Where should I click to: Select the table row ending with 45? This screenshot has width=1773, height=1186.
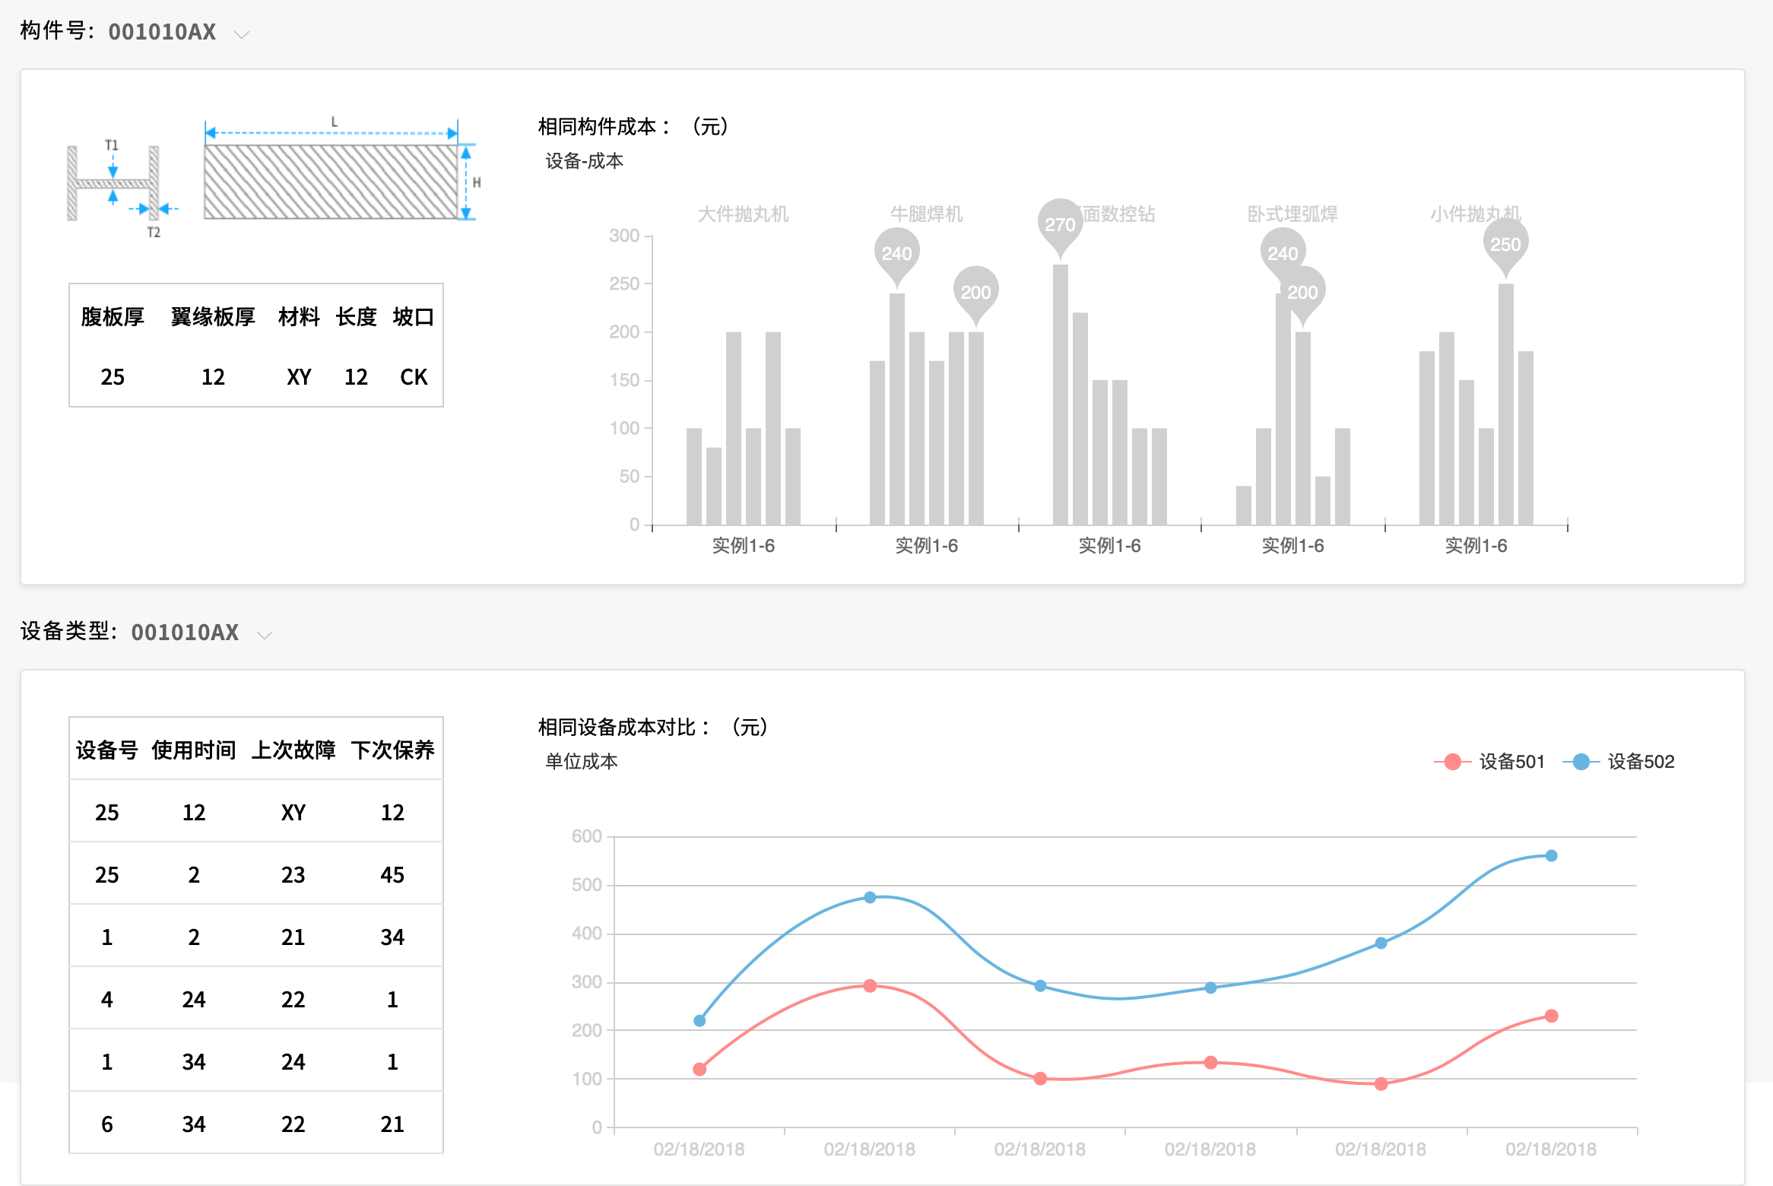click(x=256, y=874)
